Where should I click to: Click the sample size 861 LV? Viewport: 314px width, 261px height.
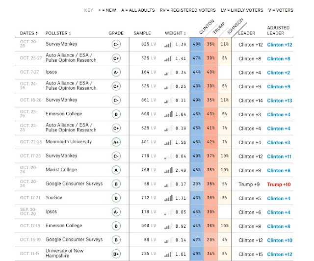click(x=148, y=100)
